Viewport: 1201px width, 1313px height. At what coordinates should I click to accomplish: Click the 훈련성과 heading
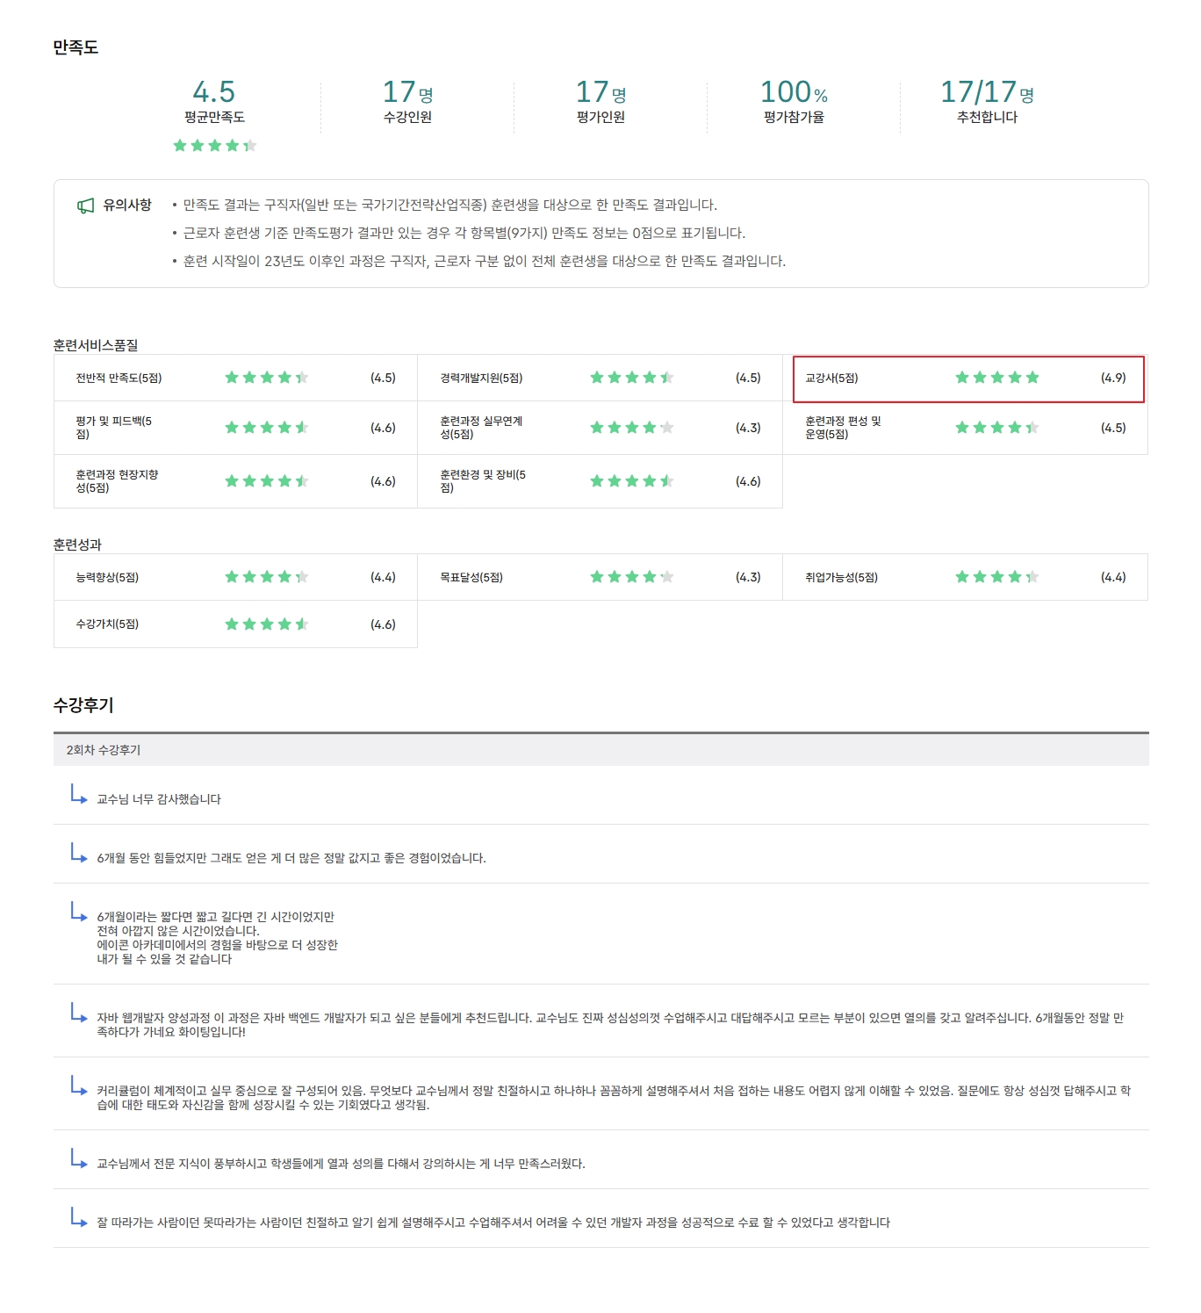tap(77, 545)
